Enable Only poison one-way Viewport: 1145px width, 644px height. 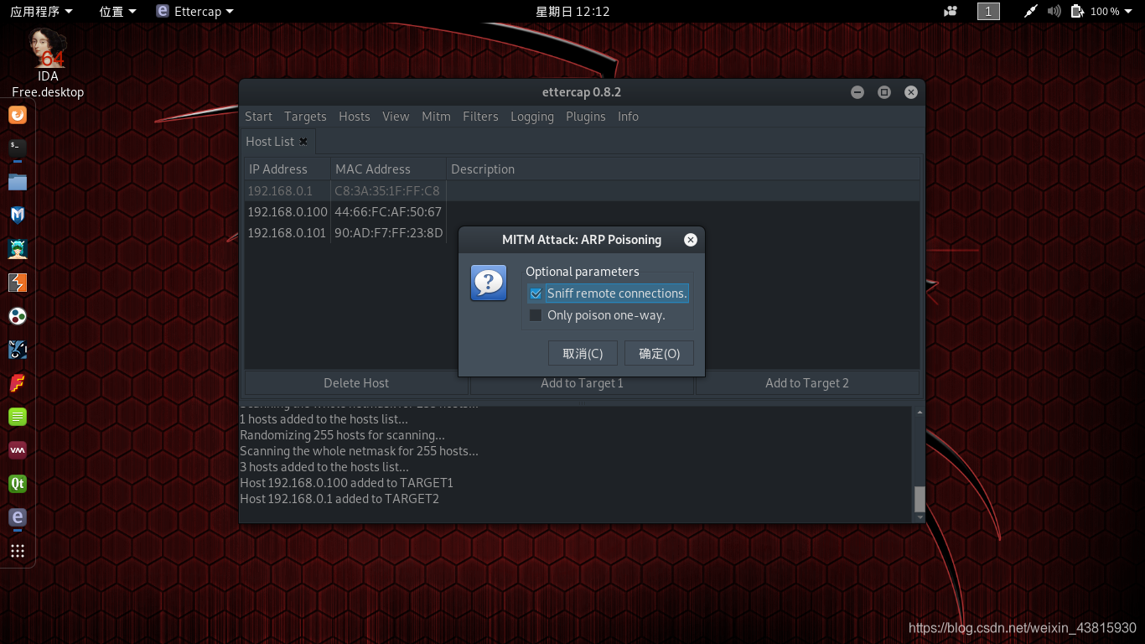536,315
